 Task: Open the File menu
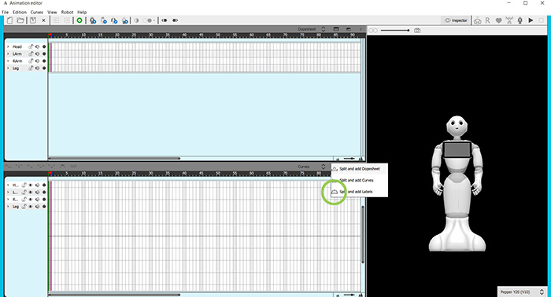[6, 12]
